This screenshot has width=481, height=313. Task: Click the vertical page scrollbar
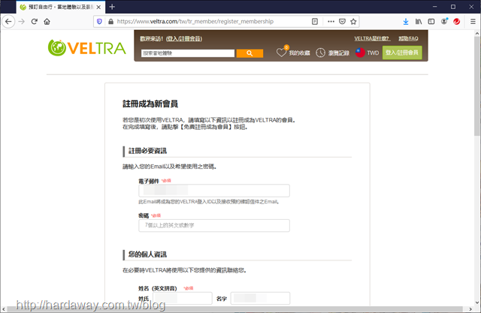click(477, 86)
